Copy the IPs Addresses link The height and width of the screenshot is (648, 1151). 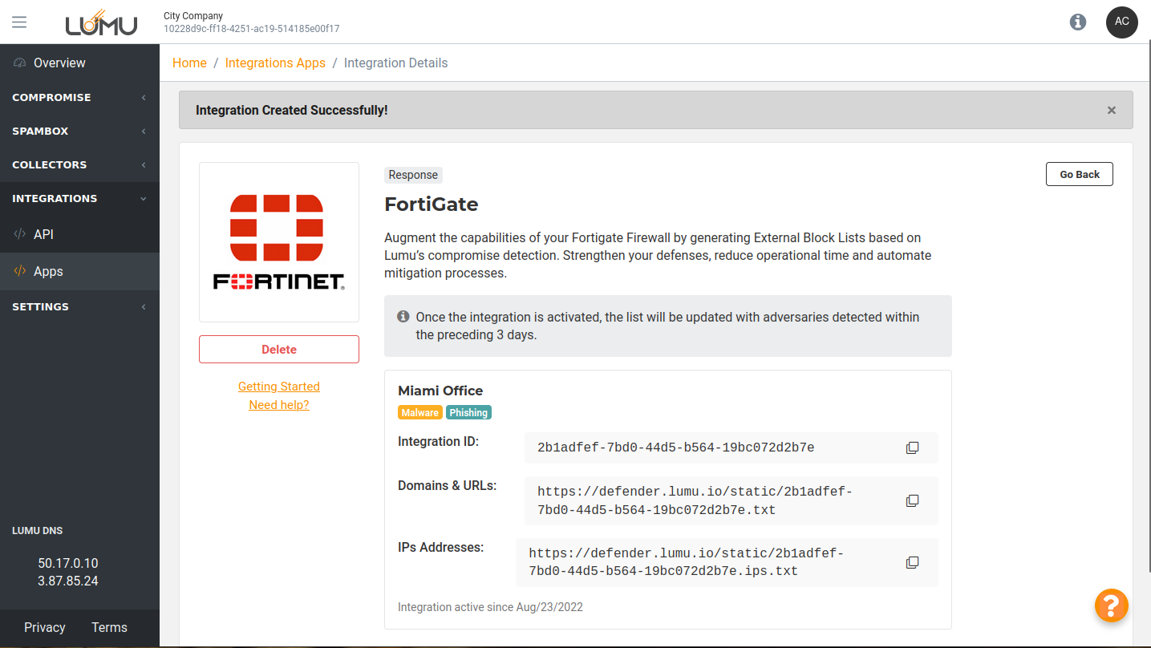pos(912,562)
